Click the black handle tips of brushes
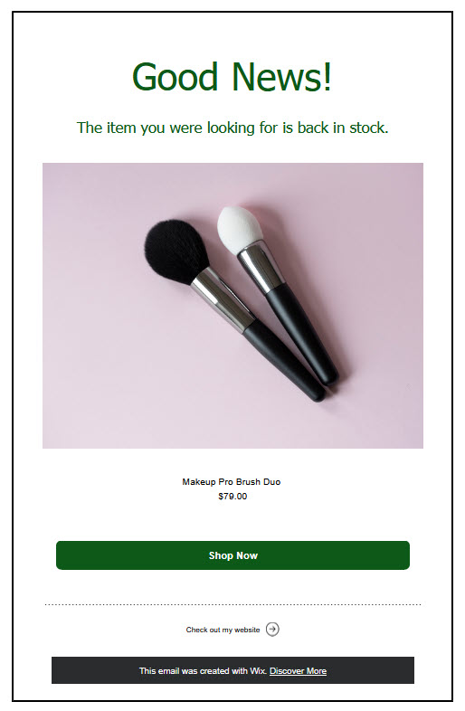The height and width of the screenshot is (711, 465). tap(325, 389)
